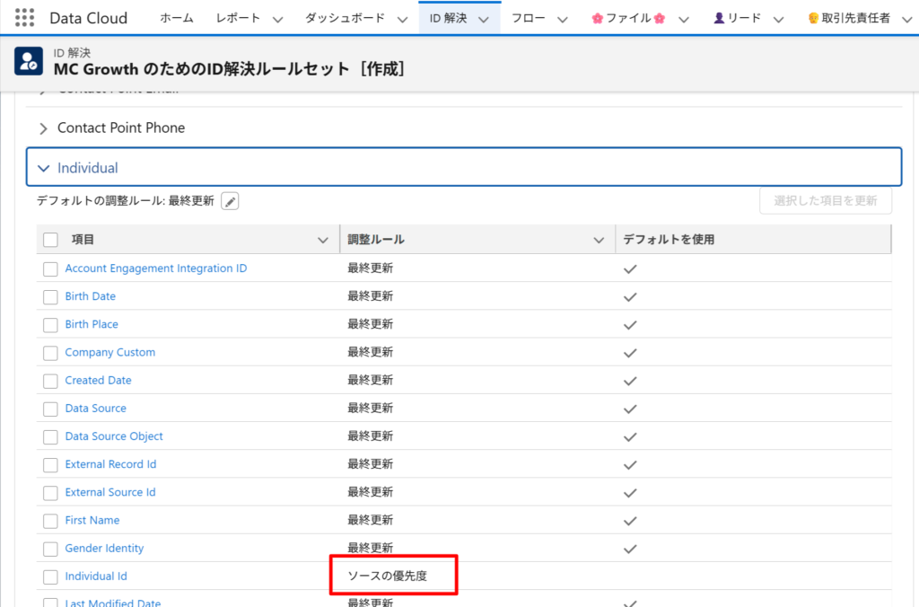Viewport: 919px width, 607px height.
Task: Open the Created Date field link
Action: pyautogui.click(x=98, y=380)
